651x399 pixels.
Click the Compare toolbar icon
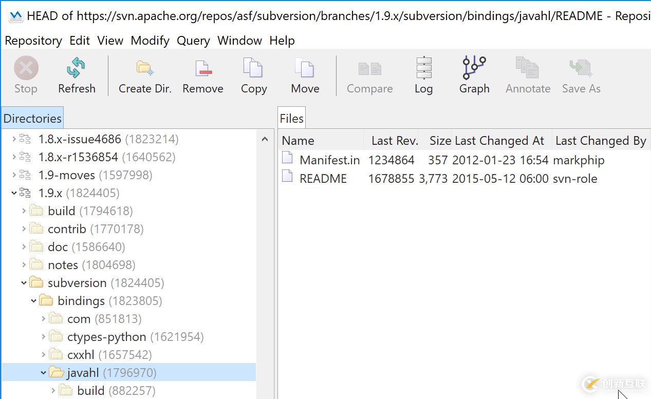click(369, 68)
